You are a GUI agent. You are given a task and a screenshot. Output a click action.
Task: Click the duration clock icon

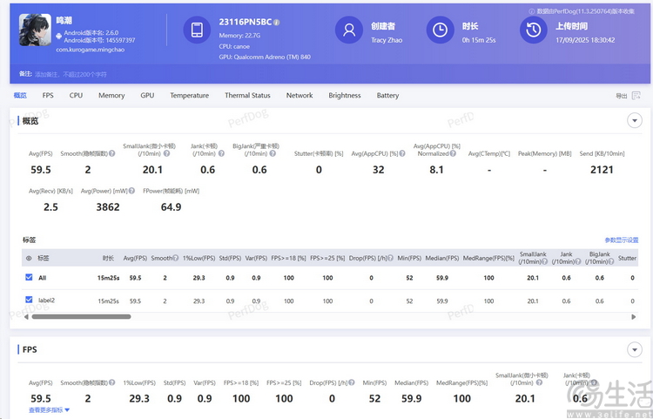pos(440,31)
